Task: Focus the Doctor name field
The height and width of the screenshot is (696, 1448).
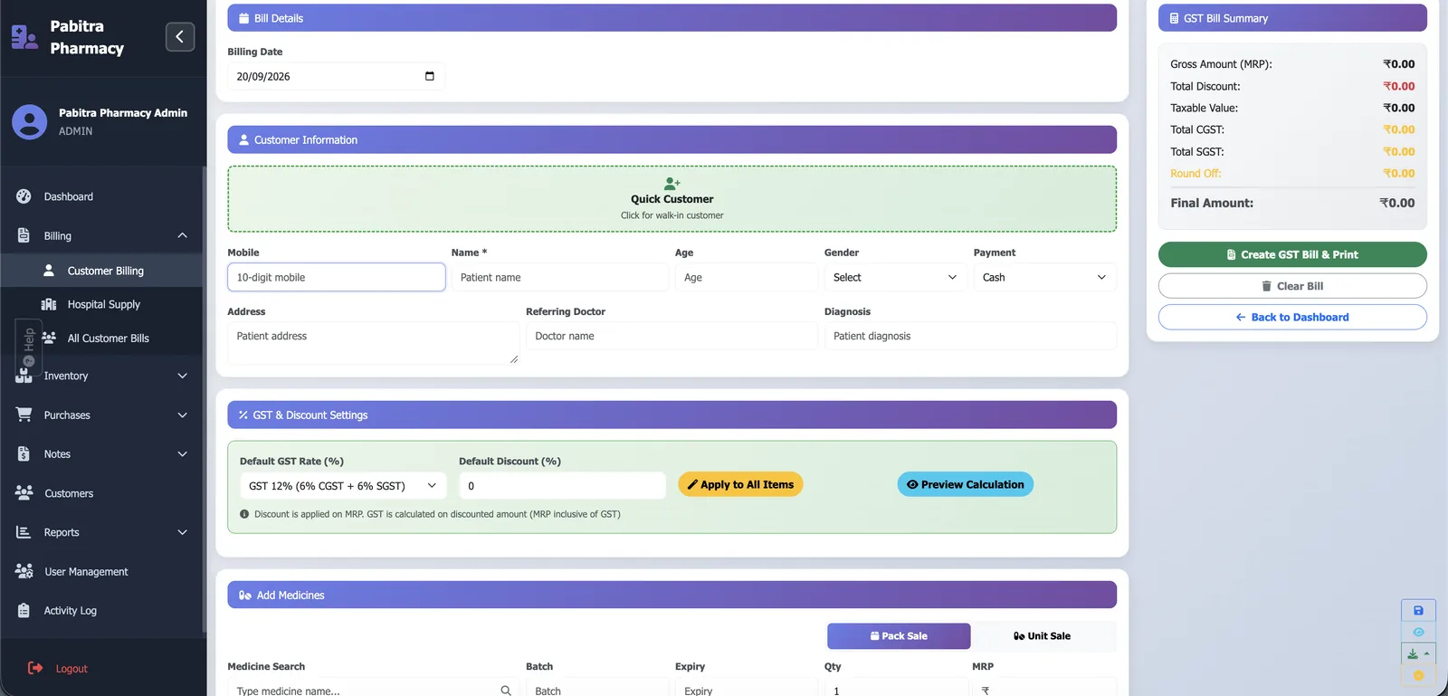Action: point(672,336)
